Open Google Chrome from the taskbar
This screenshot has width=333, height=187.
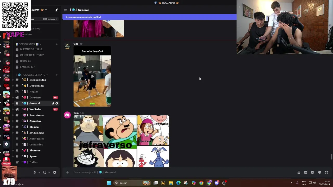pyautogui.click(x=201, y=183)
